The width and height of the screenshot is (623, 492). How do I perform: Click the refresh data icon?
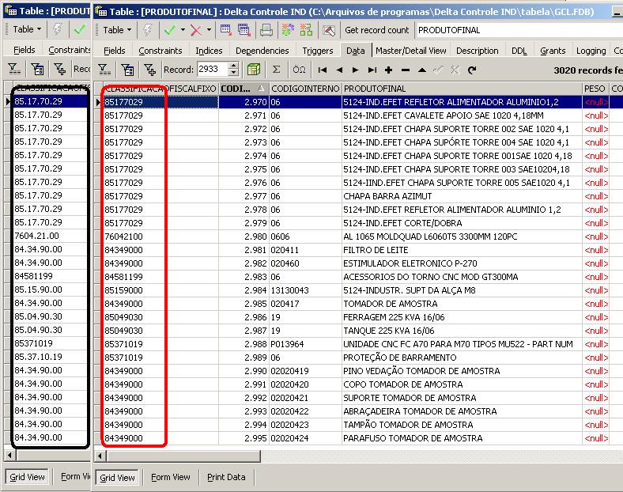(472, 70)
